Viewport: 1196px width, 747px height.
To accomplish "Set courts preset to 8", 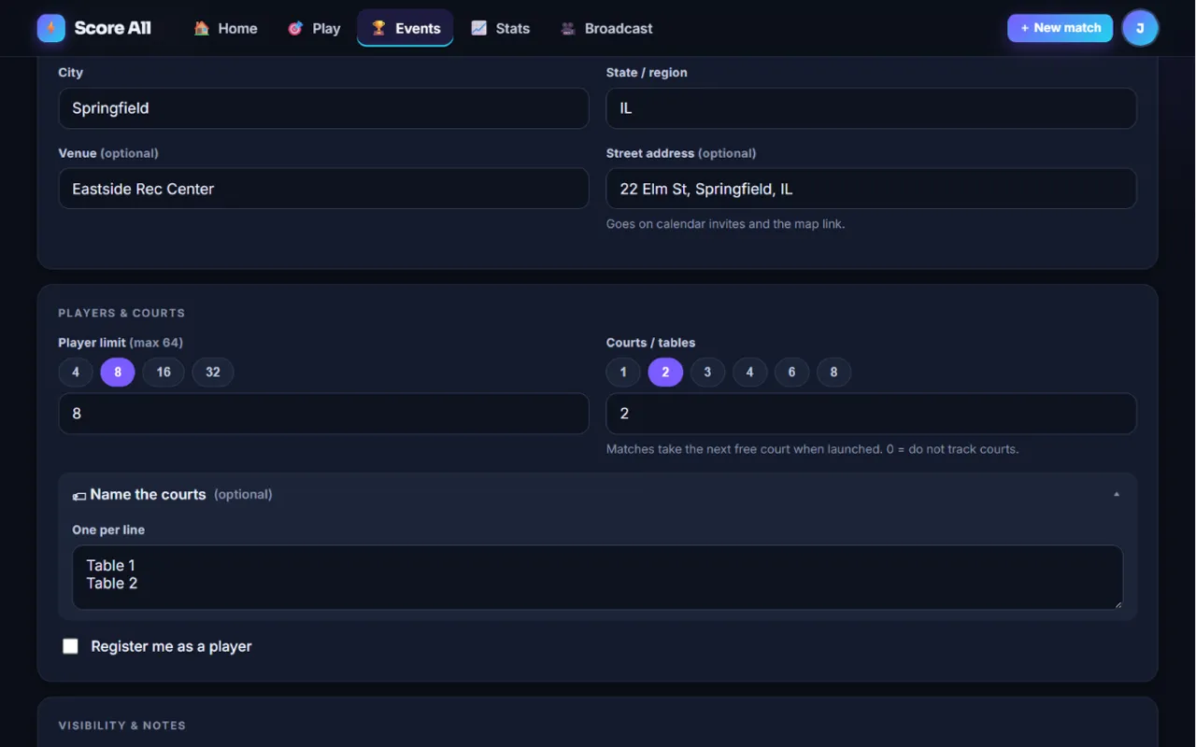I will point(833,372).
